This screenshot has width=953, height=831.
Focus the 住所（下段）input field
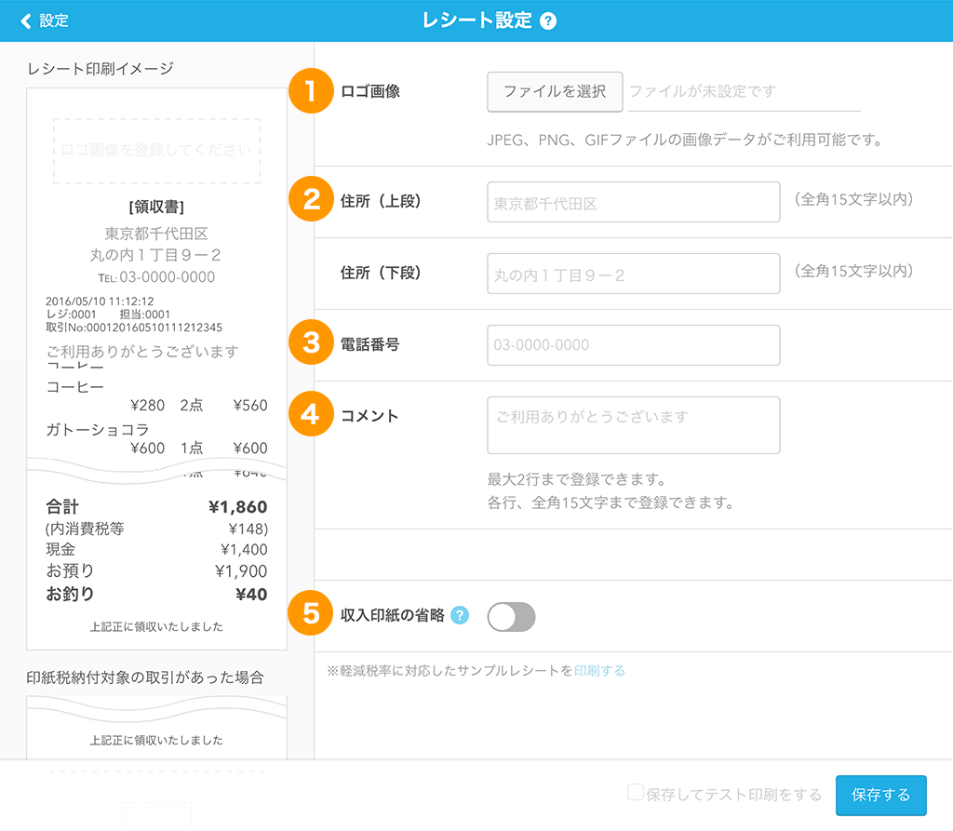[x=633, y=275]
